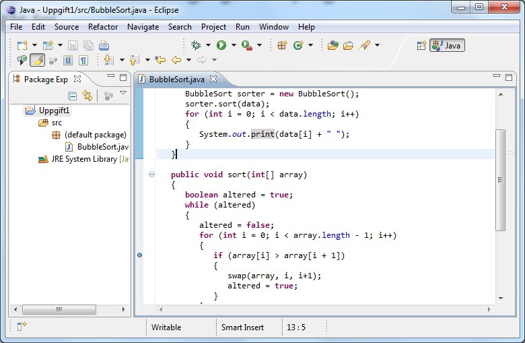Click the boolean altered = true line
This screenshot has height=343, width=525.
tap(239, 195)
